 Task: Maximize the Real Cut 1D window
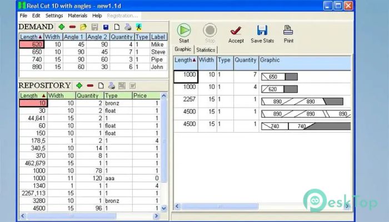338,6
